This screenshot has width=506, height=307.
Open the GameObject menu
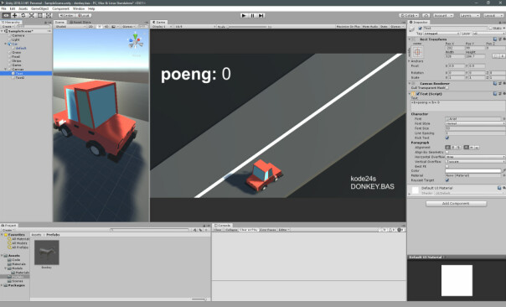39,8
